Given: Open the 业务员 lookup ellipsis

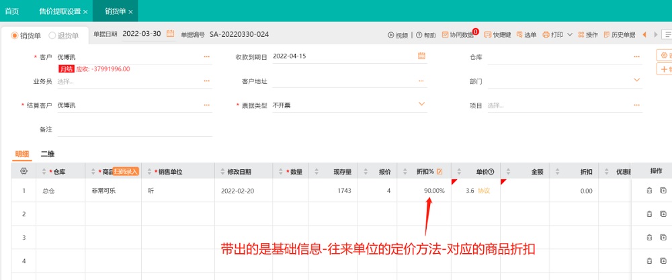Looking at the screenshot, I should tap(207, 81).
